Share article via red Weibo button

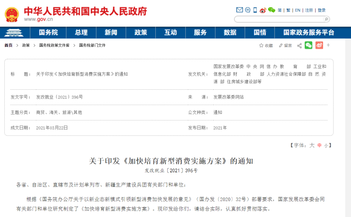(319, 45)
